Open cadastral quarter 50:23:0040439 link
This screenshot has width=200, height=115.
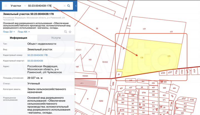(35, 60)
